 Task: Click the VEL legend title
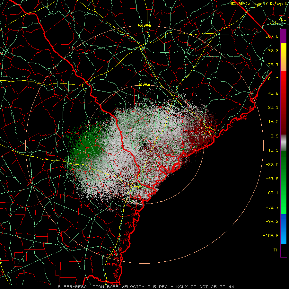point(282,19)
